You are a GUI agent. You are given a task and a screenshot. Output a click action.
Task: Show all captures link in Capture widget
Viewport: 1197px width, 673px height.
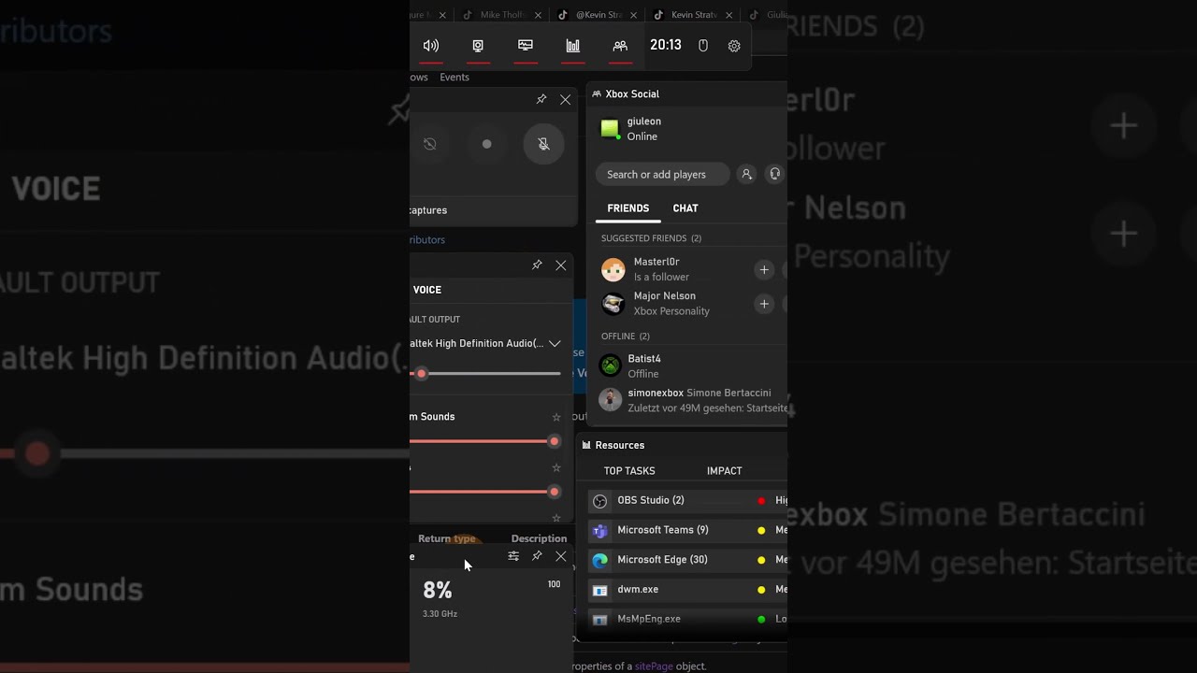[x=428, y=210]
